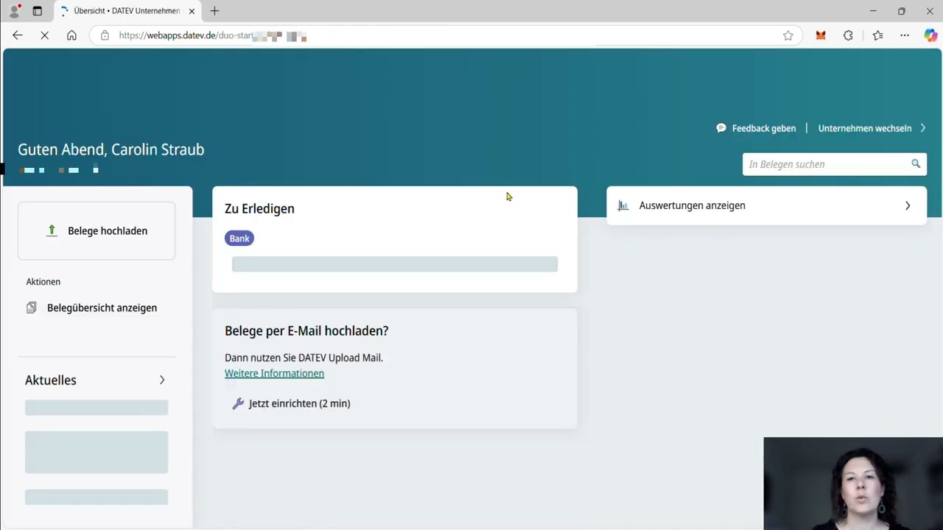
Task: Add this page to favorites
Action: pyautogui.click(x=788, y=35)
